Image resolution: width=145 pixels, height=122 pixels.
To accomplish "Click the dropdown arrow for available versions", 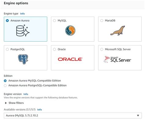I will tap(138, 116).
